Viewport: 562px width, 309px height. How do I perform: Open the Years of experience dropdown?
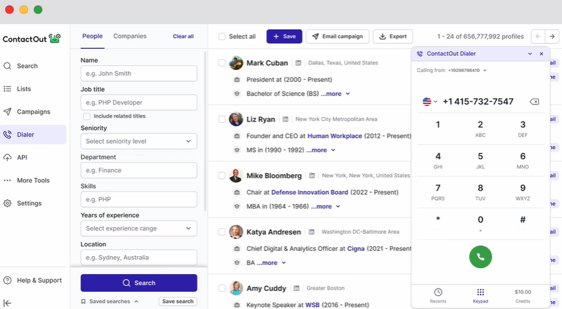139,228
